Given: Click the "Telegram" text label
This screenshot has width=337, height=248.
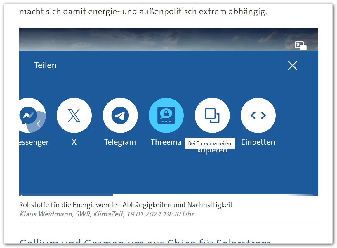Looking at the screenshot, I should (x=120, y=142).
